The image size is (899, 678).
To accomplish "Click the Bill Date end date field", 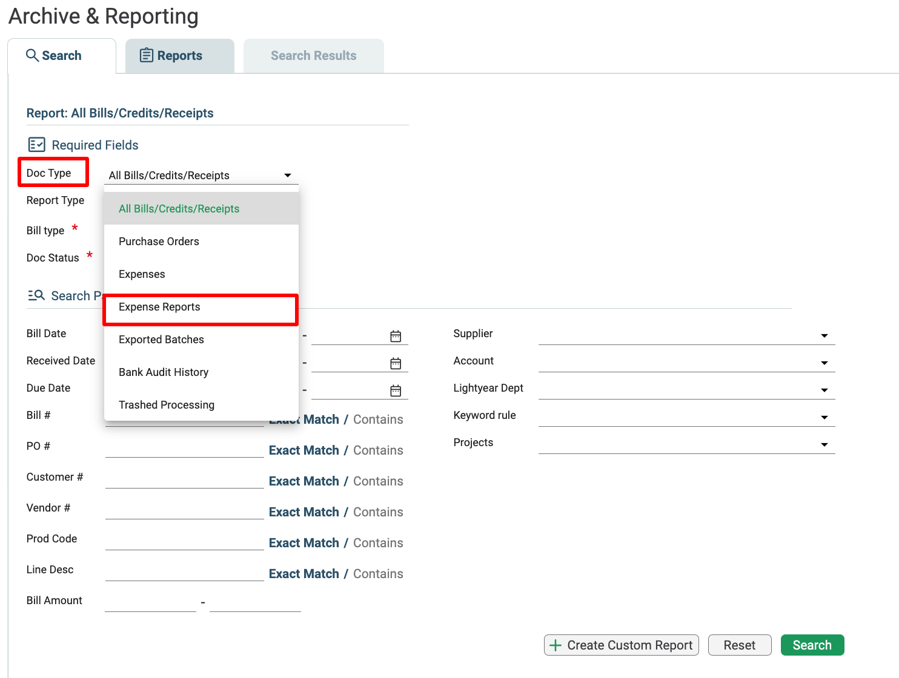I will coord(350,336).
